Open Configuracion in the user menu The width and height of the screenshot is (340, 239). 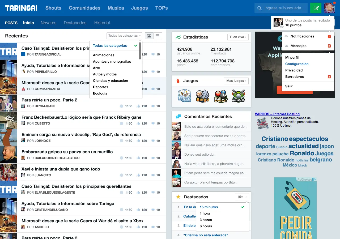297,64
